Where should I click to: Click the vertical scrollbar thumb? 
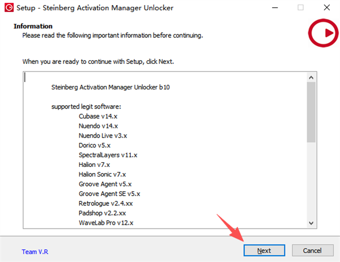311,113
